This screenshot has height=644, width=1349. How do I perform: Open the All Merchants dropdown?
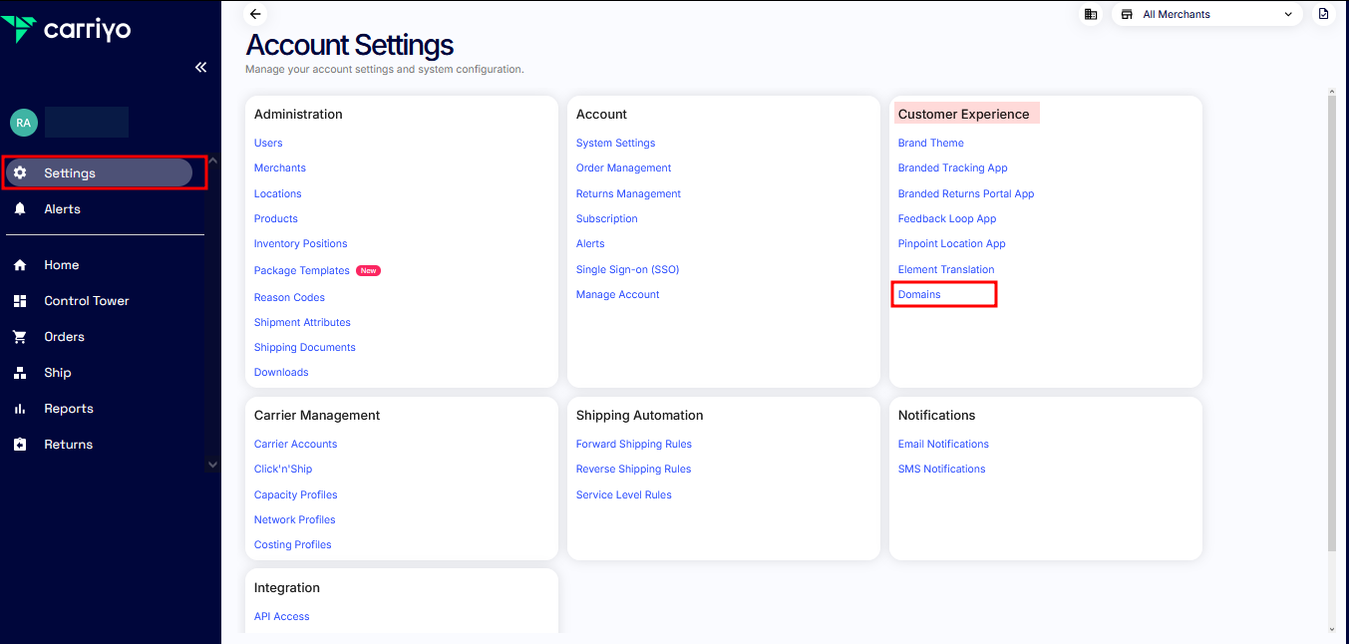tap(1206, 14)
